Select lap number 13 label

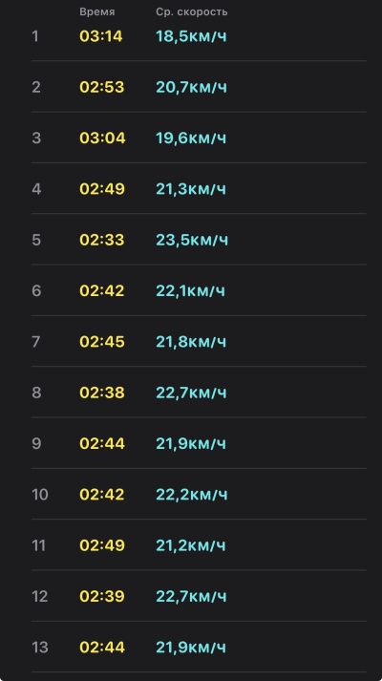point(40,648)
